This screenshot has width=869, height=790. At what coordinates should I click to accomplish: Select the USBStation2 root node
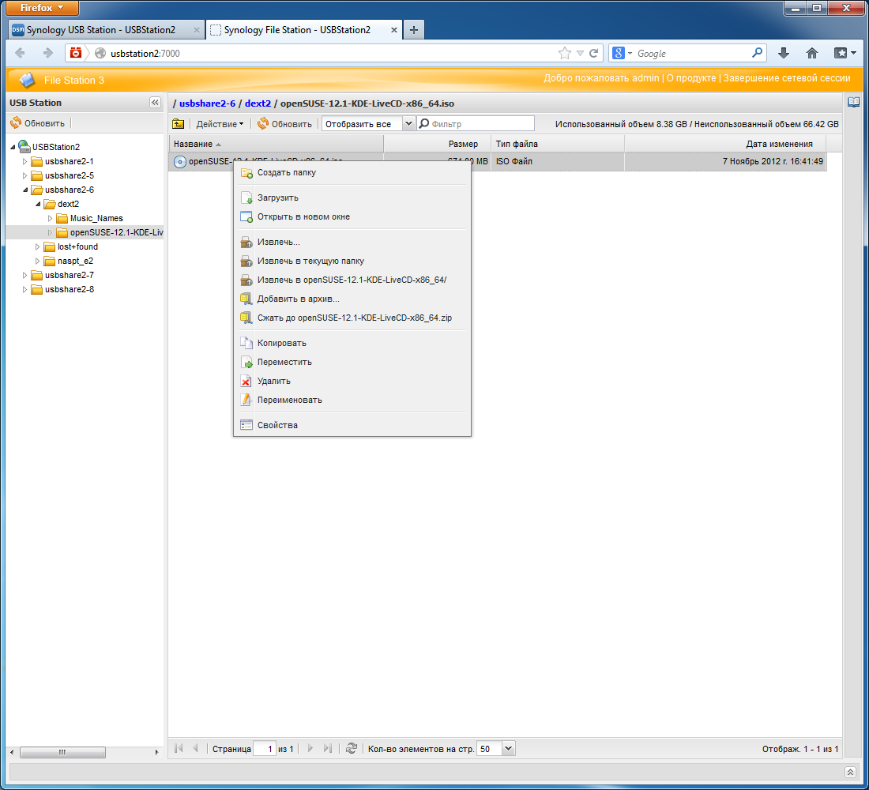tap(55, 147)
